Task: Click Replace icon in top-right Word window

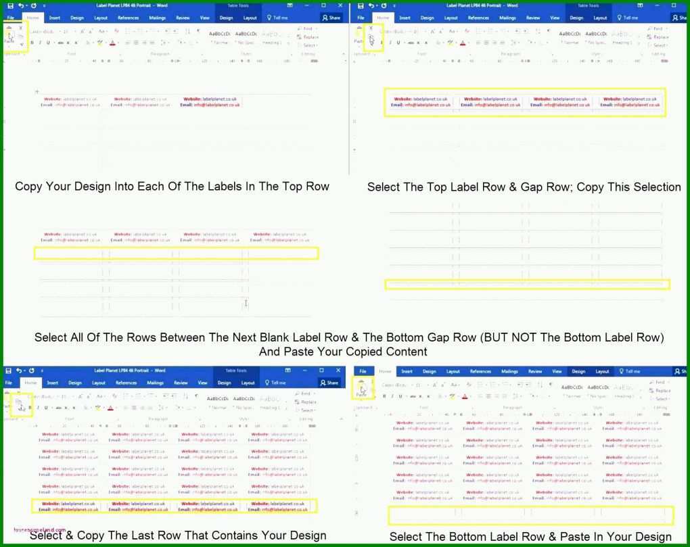Action: pyautogui.click(x=650, y=37)
